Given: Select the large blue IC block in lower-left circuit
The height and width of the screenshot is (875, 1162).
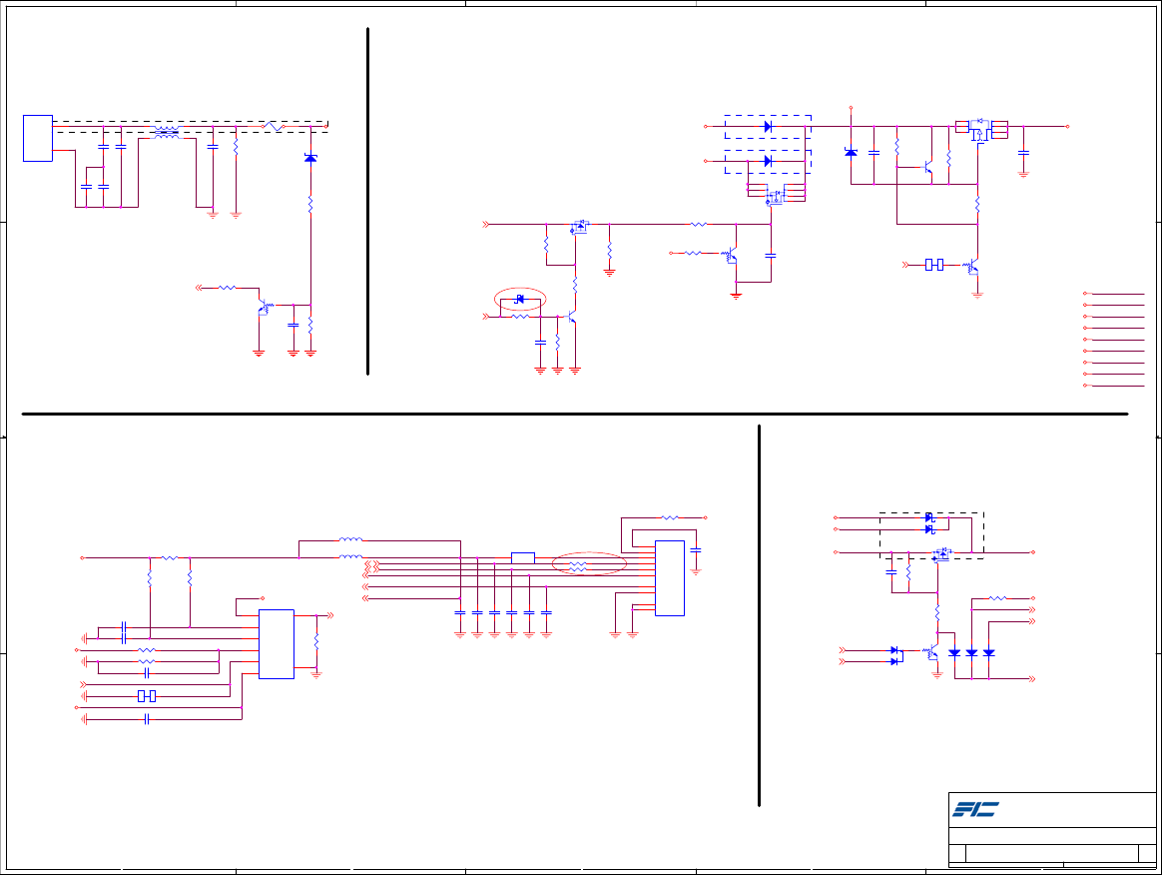Looking at the screenshot, I should 277,643.
